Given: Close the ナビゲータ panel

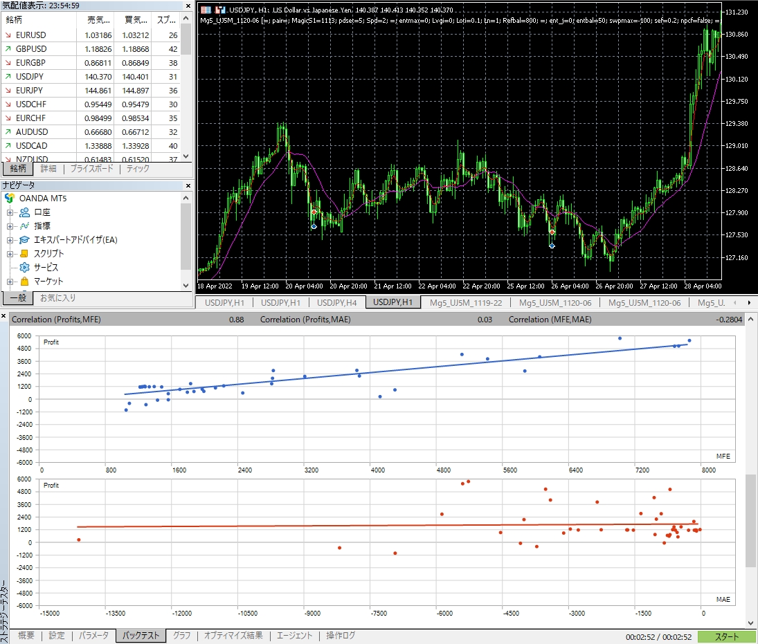Looking at the screenshot, I should coord(188,185).
